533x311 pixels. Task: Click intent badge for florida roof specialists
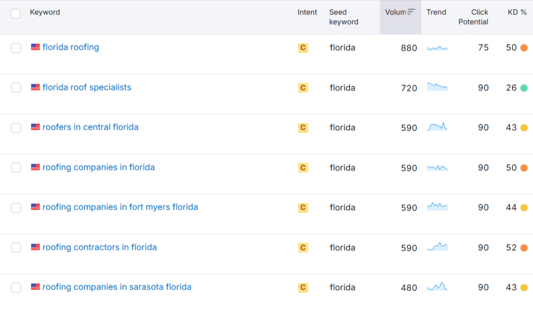tap(303, 88)
